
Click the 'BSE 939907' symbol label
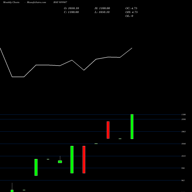coord(60,2)
